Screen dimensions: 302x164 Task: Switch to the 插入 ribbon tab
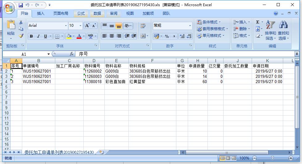(41, 14)
